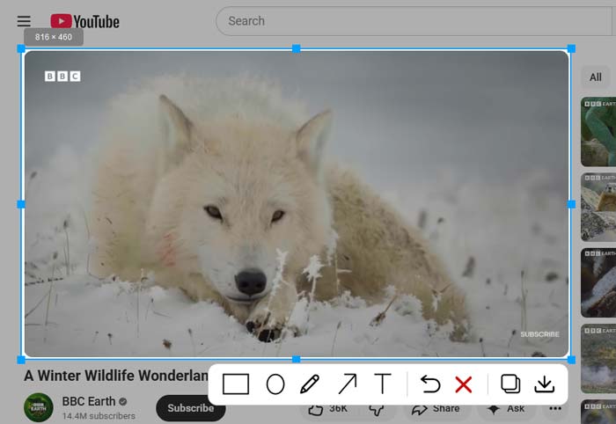Image resolution: width=616 pixels, height=424 pixels.
Task: Pick the pencil freehand tool
Action: (310, 384)
